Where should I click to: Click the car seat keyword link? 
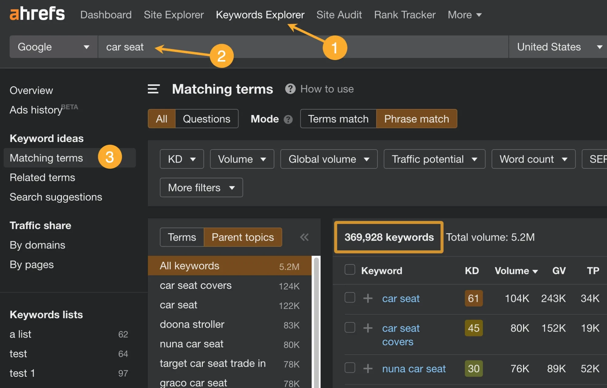coord(401,298)
